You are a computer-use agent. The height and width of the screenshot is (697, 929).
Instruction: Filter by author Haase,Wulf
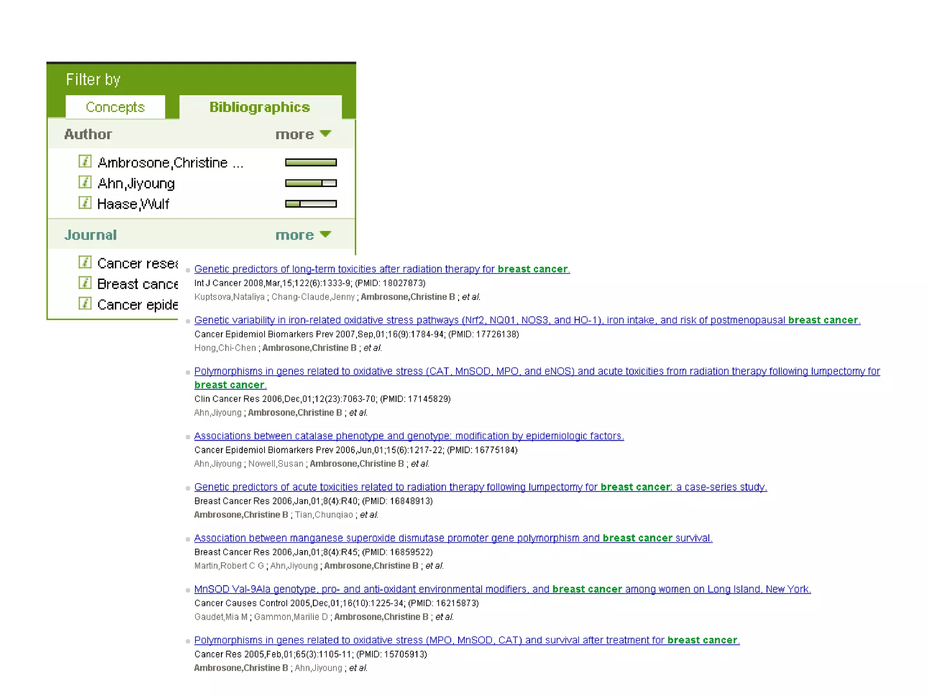pyautogui.click(x=133, y=204)
